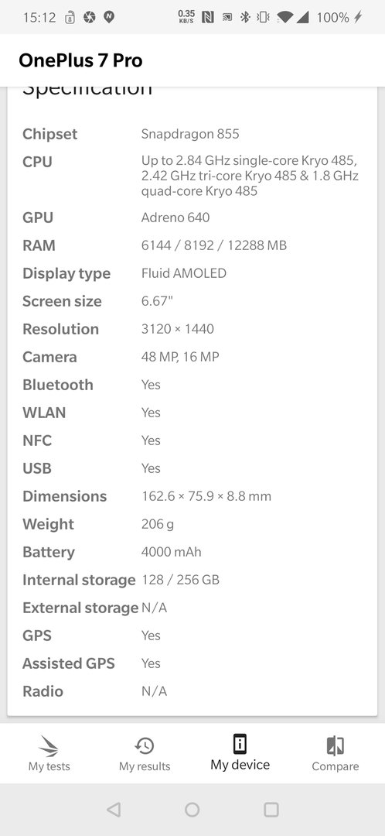
Task: Select the Adreno 640 GPU value
Action: 175,217
